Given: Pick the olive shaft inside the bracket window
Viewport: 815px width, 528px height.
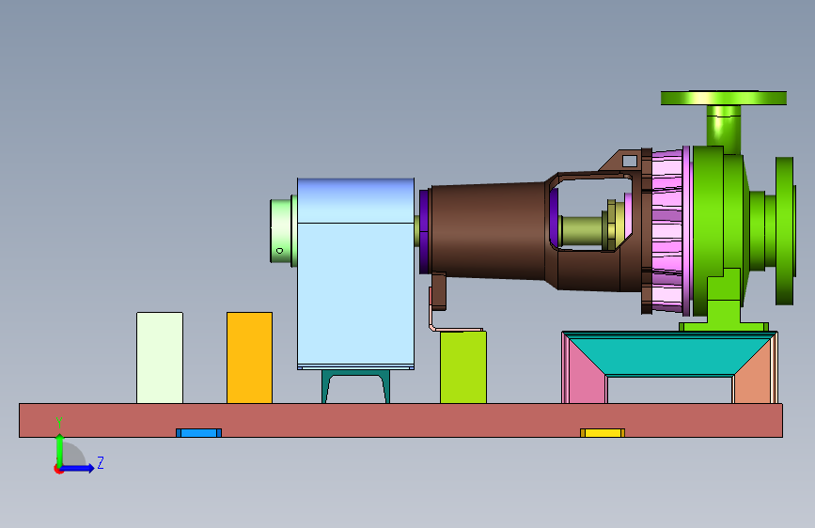Looking at the screenshot, I should coord(581,231).
